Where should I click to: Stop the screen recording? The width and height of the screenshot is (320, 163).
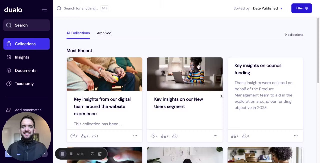click(63, 154)
